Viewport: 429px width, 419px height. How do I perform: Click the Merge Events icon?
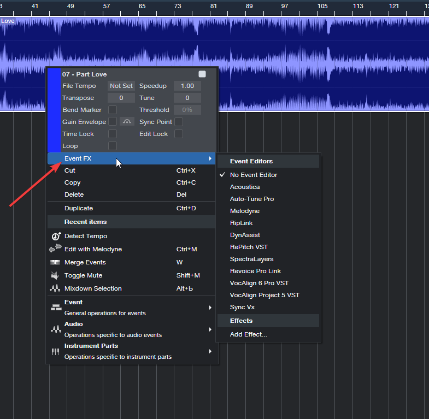pyautogui.click(x=55, y=262)
